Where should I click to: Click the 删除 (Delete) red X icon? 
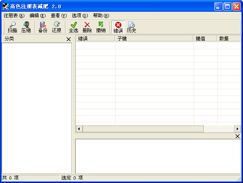point(87,27)
